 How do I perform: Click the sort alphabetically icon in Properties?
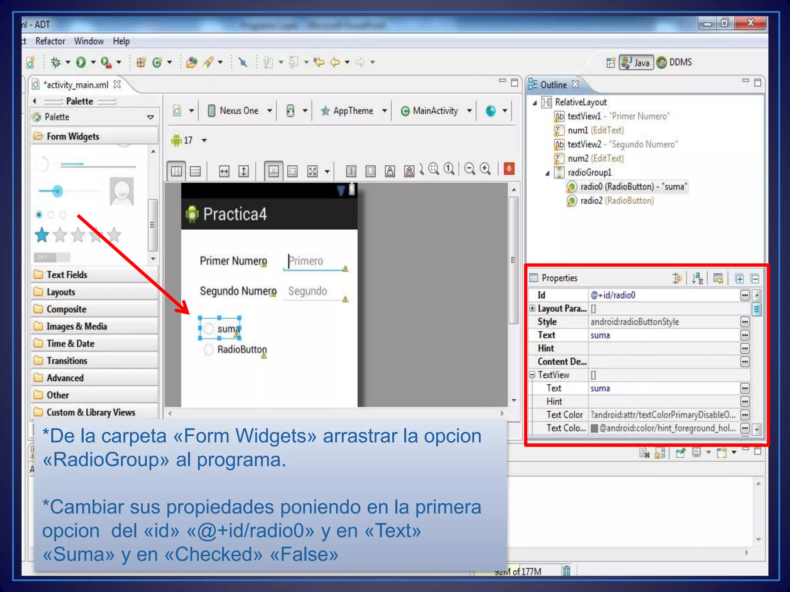tap(697, 278)
